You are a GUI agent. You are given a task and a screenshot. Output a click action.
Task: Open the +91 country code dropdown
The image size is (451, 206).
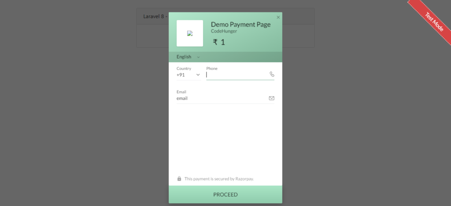coord(189,75)
